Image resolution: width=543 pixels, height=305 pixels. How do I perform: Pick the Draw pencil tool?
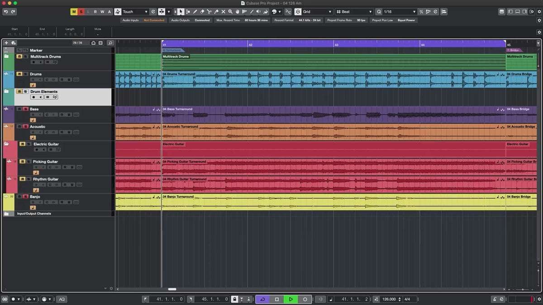[x=195, y=12]
